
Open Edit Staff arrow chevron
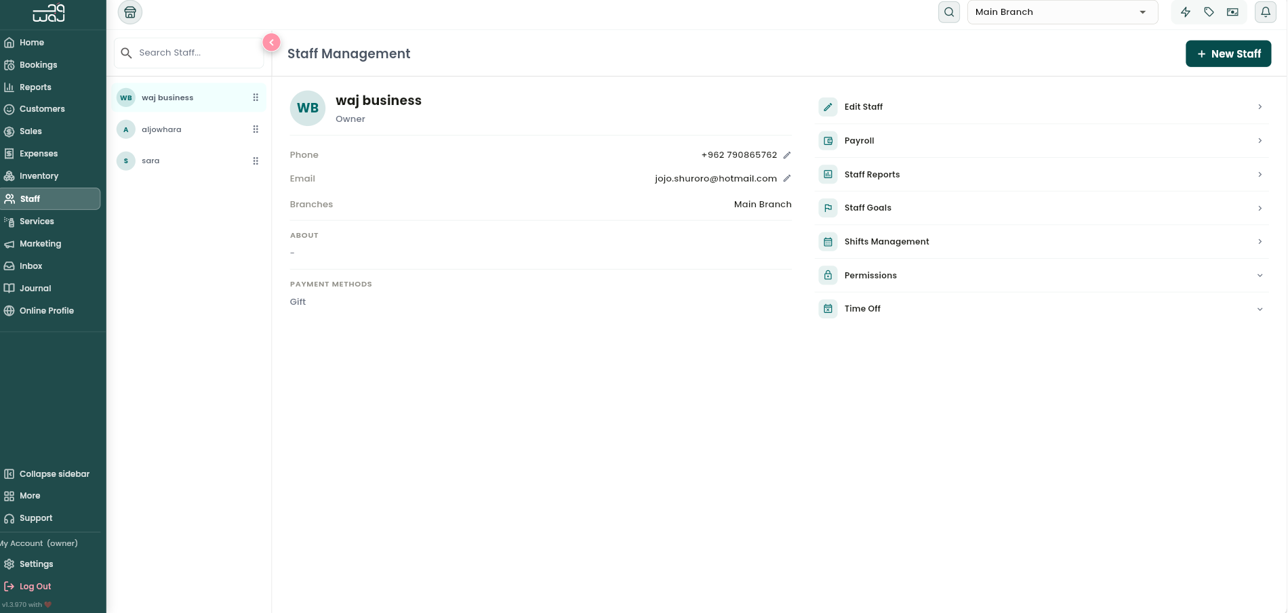click(1260, 107)
